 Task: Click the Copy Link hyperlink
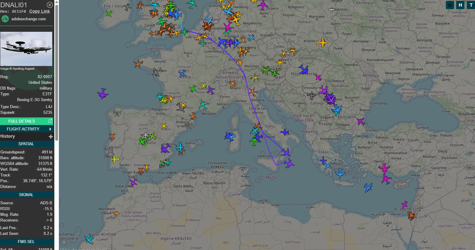pyautogui.click(x=39, y=11)
